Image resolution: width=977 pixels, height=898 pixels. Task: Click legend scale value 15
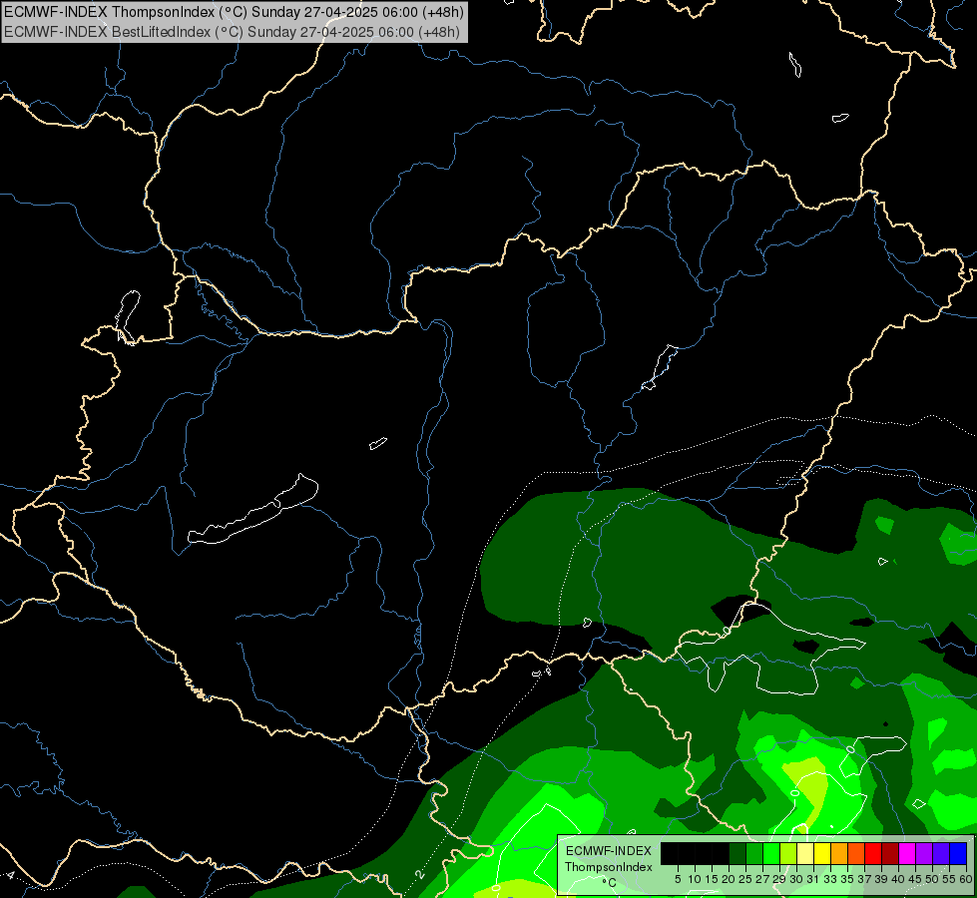(x=713, y=879)
